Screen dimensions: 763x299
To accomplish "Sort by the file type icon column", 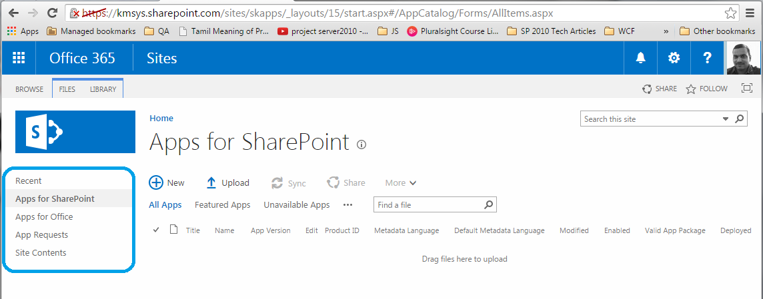I will 173,230.
